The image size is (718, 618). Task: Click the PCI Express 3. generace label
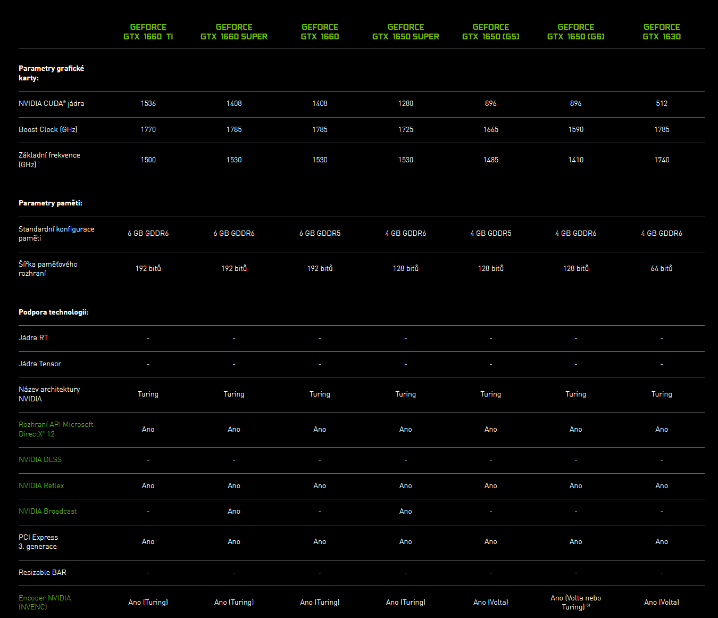click(x=38, y=541)
